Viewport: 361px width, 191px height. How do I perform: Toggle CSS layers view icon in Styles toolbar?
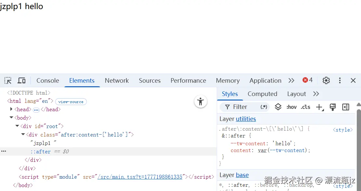pyautogui.click(x=278, y=107)
